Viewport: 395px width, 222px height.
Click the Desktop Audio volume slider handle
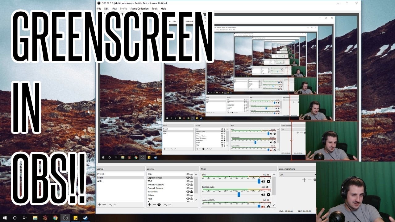[239, 195]
